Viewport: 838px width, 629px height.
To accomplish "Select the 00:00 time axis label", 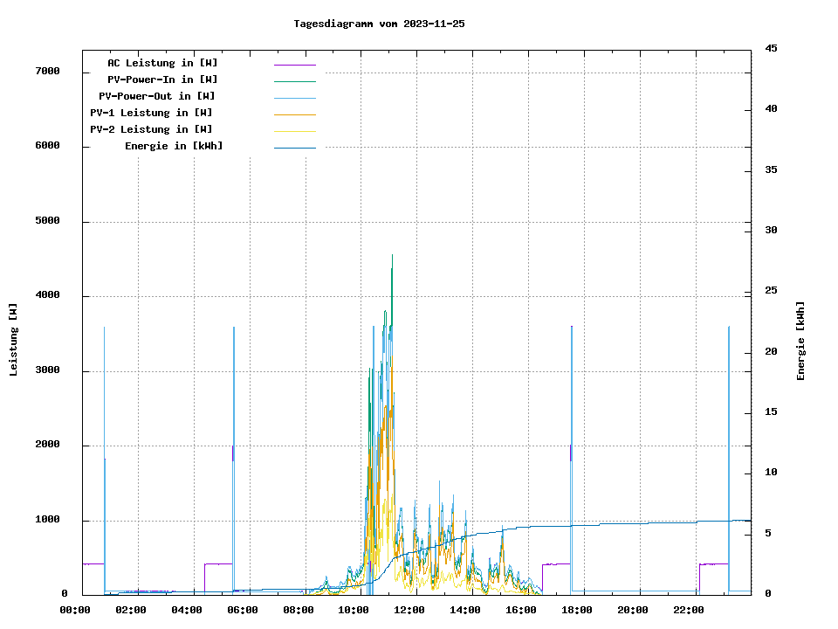I will (x=75, y=610).
